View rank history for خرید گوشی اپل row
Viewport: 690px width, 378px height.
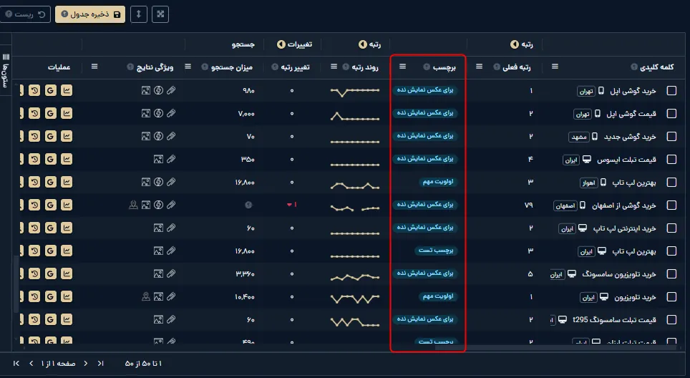click(x=34, y=90)
